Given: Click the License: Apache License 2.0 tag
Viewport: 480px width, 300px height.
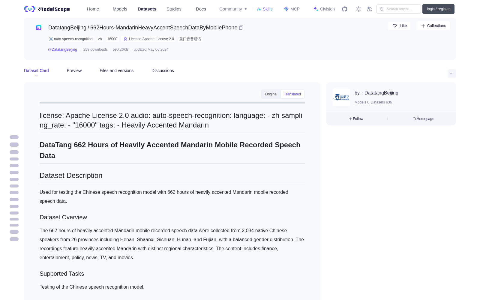Looking at the screenshot, I should click(x=149, y=39).
